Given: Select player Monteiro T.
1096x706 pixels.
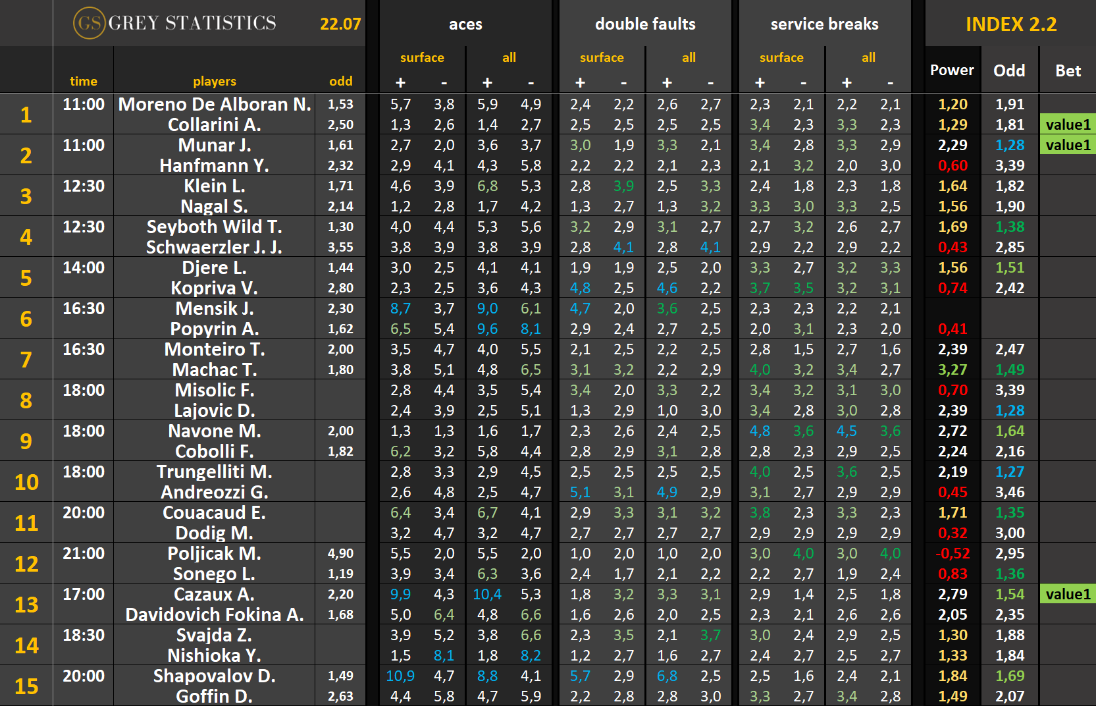Looking at the screenshot, I should click(x=215, y=349).
